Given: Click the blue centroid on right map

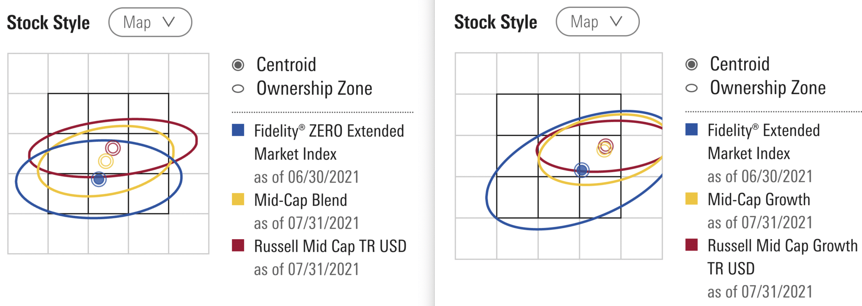Looking at the screenshot, I should pos(582,170).
